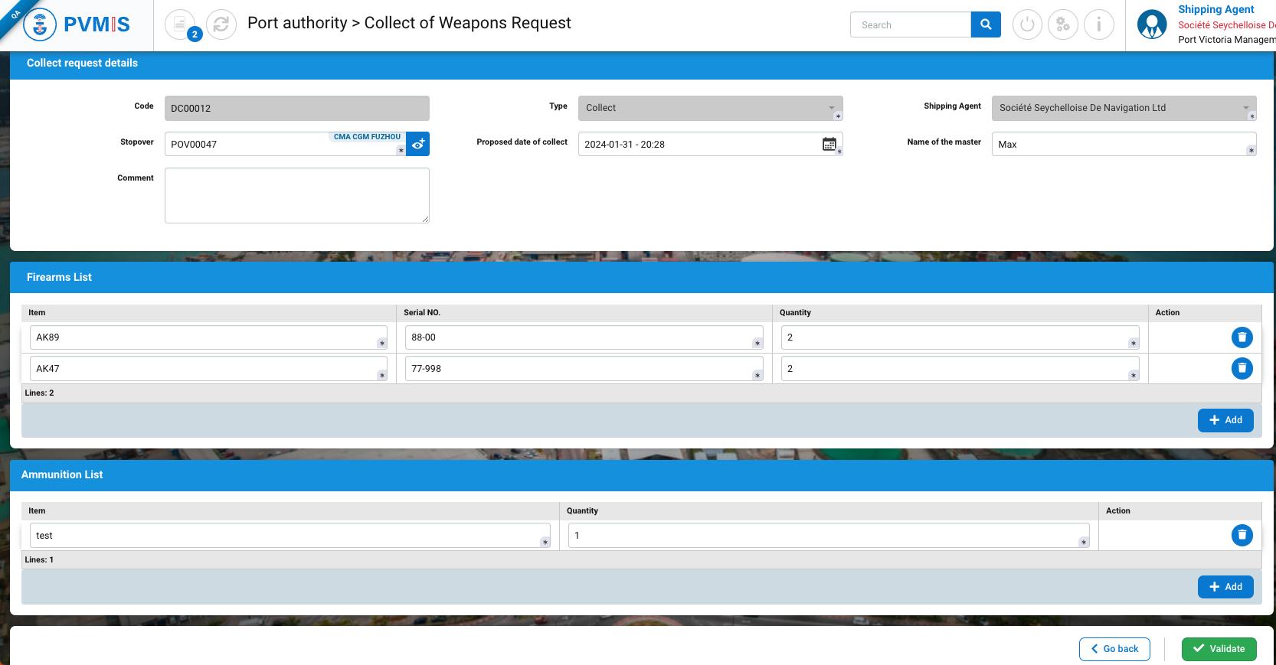Expand the Type dropdown
This screenshot has width=1276, height=665.
[x=831, y=108]
